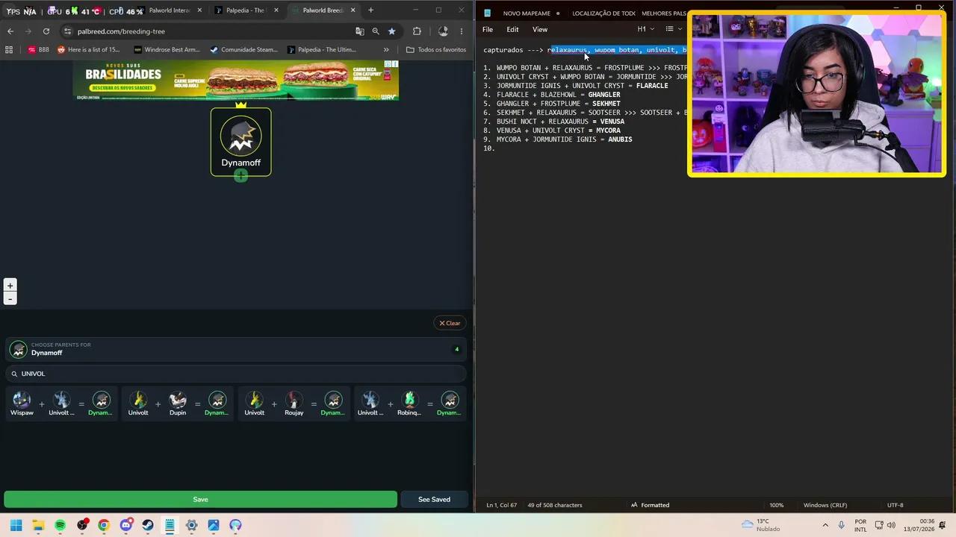Click the Ln 1, Col 67 status indicator
This screenshot has height=537, width=956.
point(502,505)
